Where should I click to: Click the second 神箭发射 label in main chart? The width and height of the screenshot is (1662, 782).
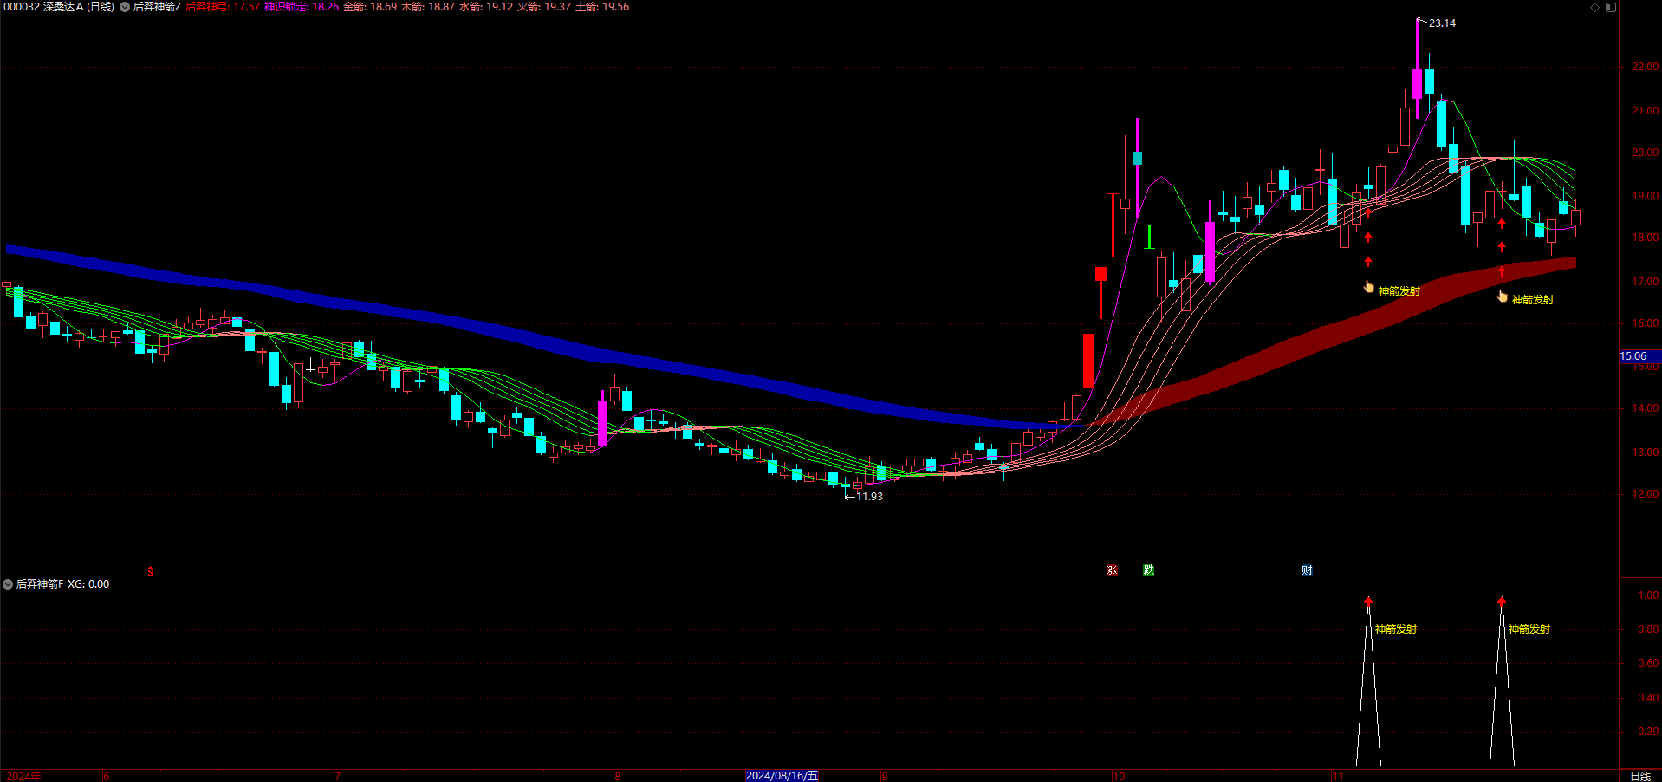coord(1533,300)
